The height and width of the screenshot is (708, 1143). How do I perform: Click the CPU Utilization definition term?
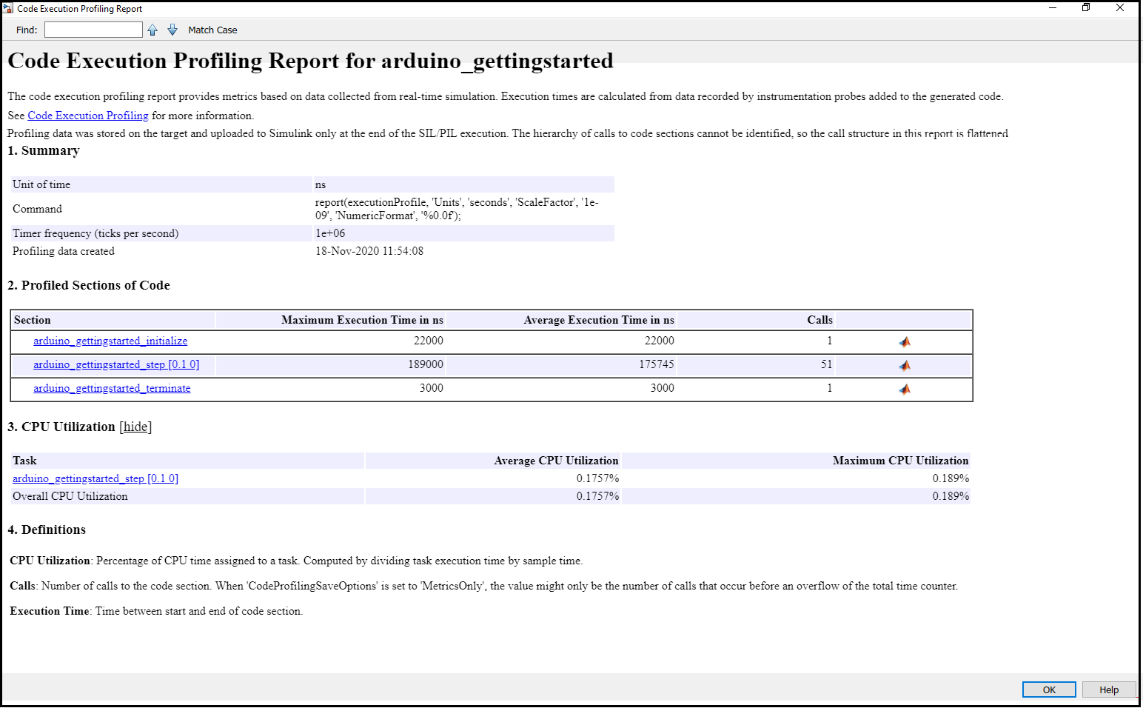(x=50, y=561)
